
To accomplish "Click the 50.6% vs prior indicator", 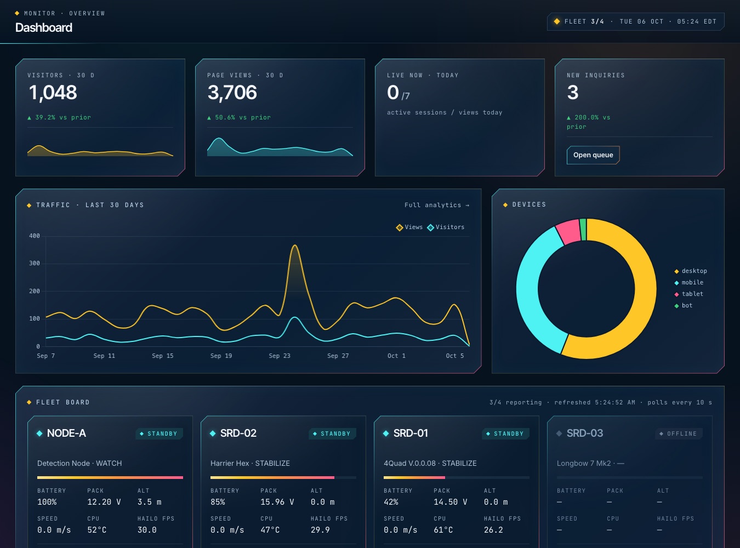I will [x=239, y=117].
